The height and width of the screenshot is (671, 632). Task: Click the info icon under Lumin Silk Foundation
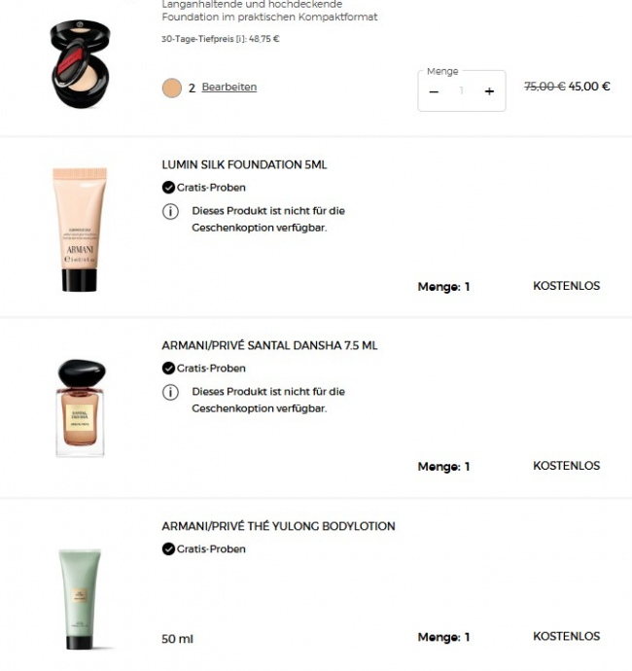coord(170,211)
